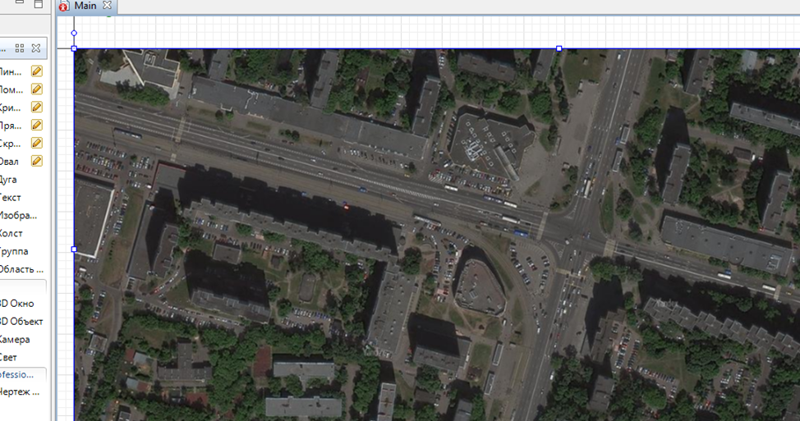Select the Дуга element in palette
800x421 pixels.
9,179
